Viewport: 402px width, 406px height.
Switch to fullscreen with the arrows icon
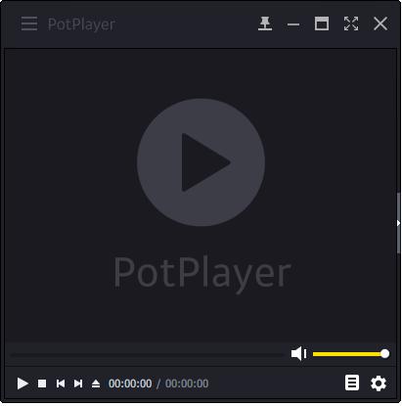pos(351,23)
